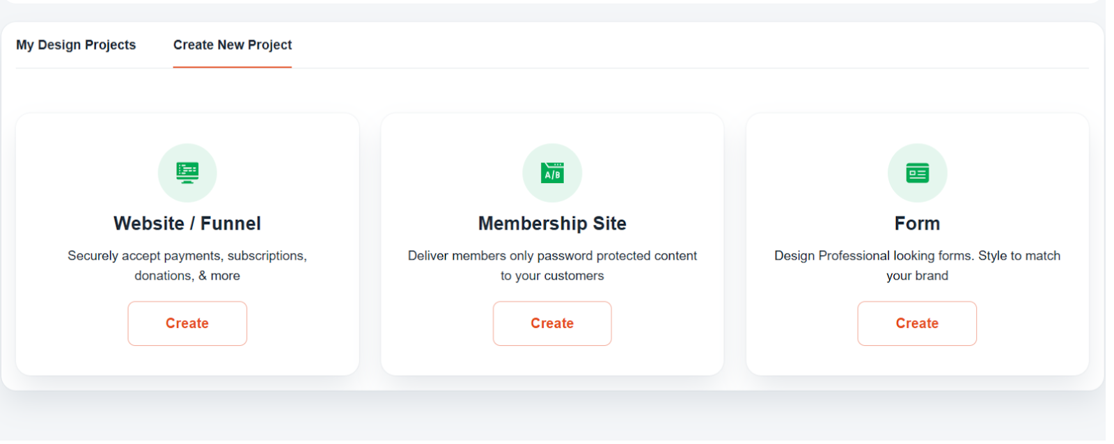Image resolution: width=1114 pixels, height=444 pixels.
Task: Click the "donations, & more" text line
Action: coord(187,276)
